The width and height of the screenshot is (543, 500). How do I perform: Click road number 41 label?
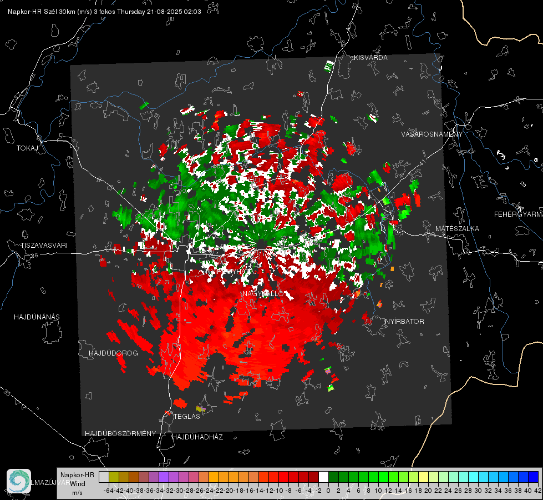(x=422, y=162)
